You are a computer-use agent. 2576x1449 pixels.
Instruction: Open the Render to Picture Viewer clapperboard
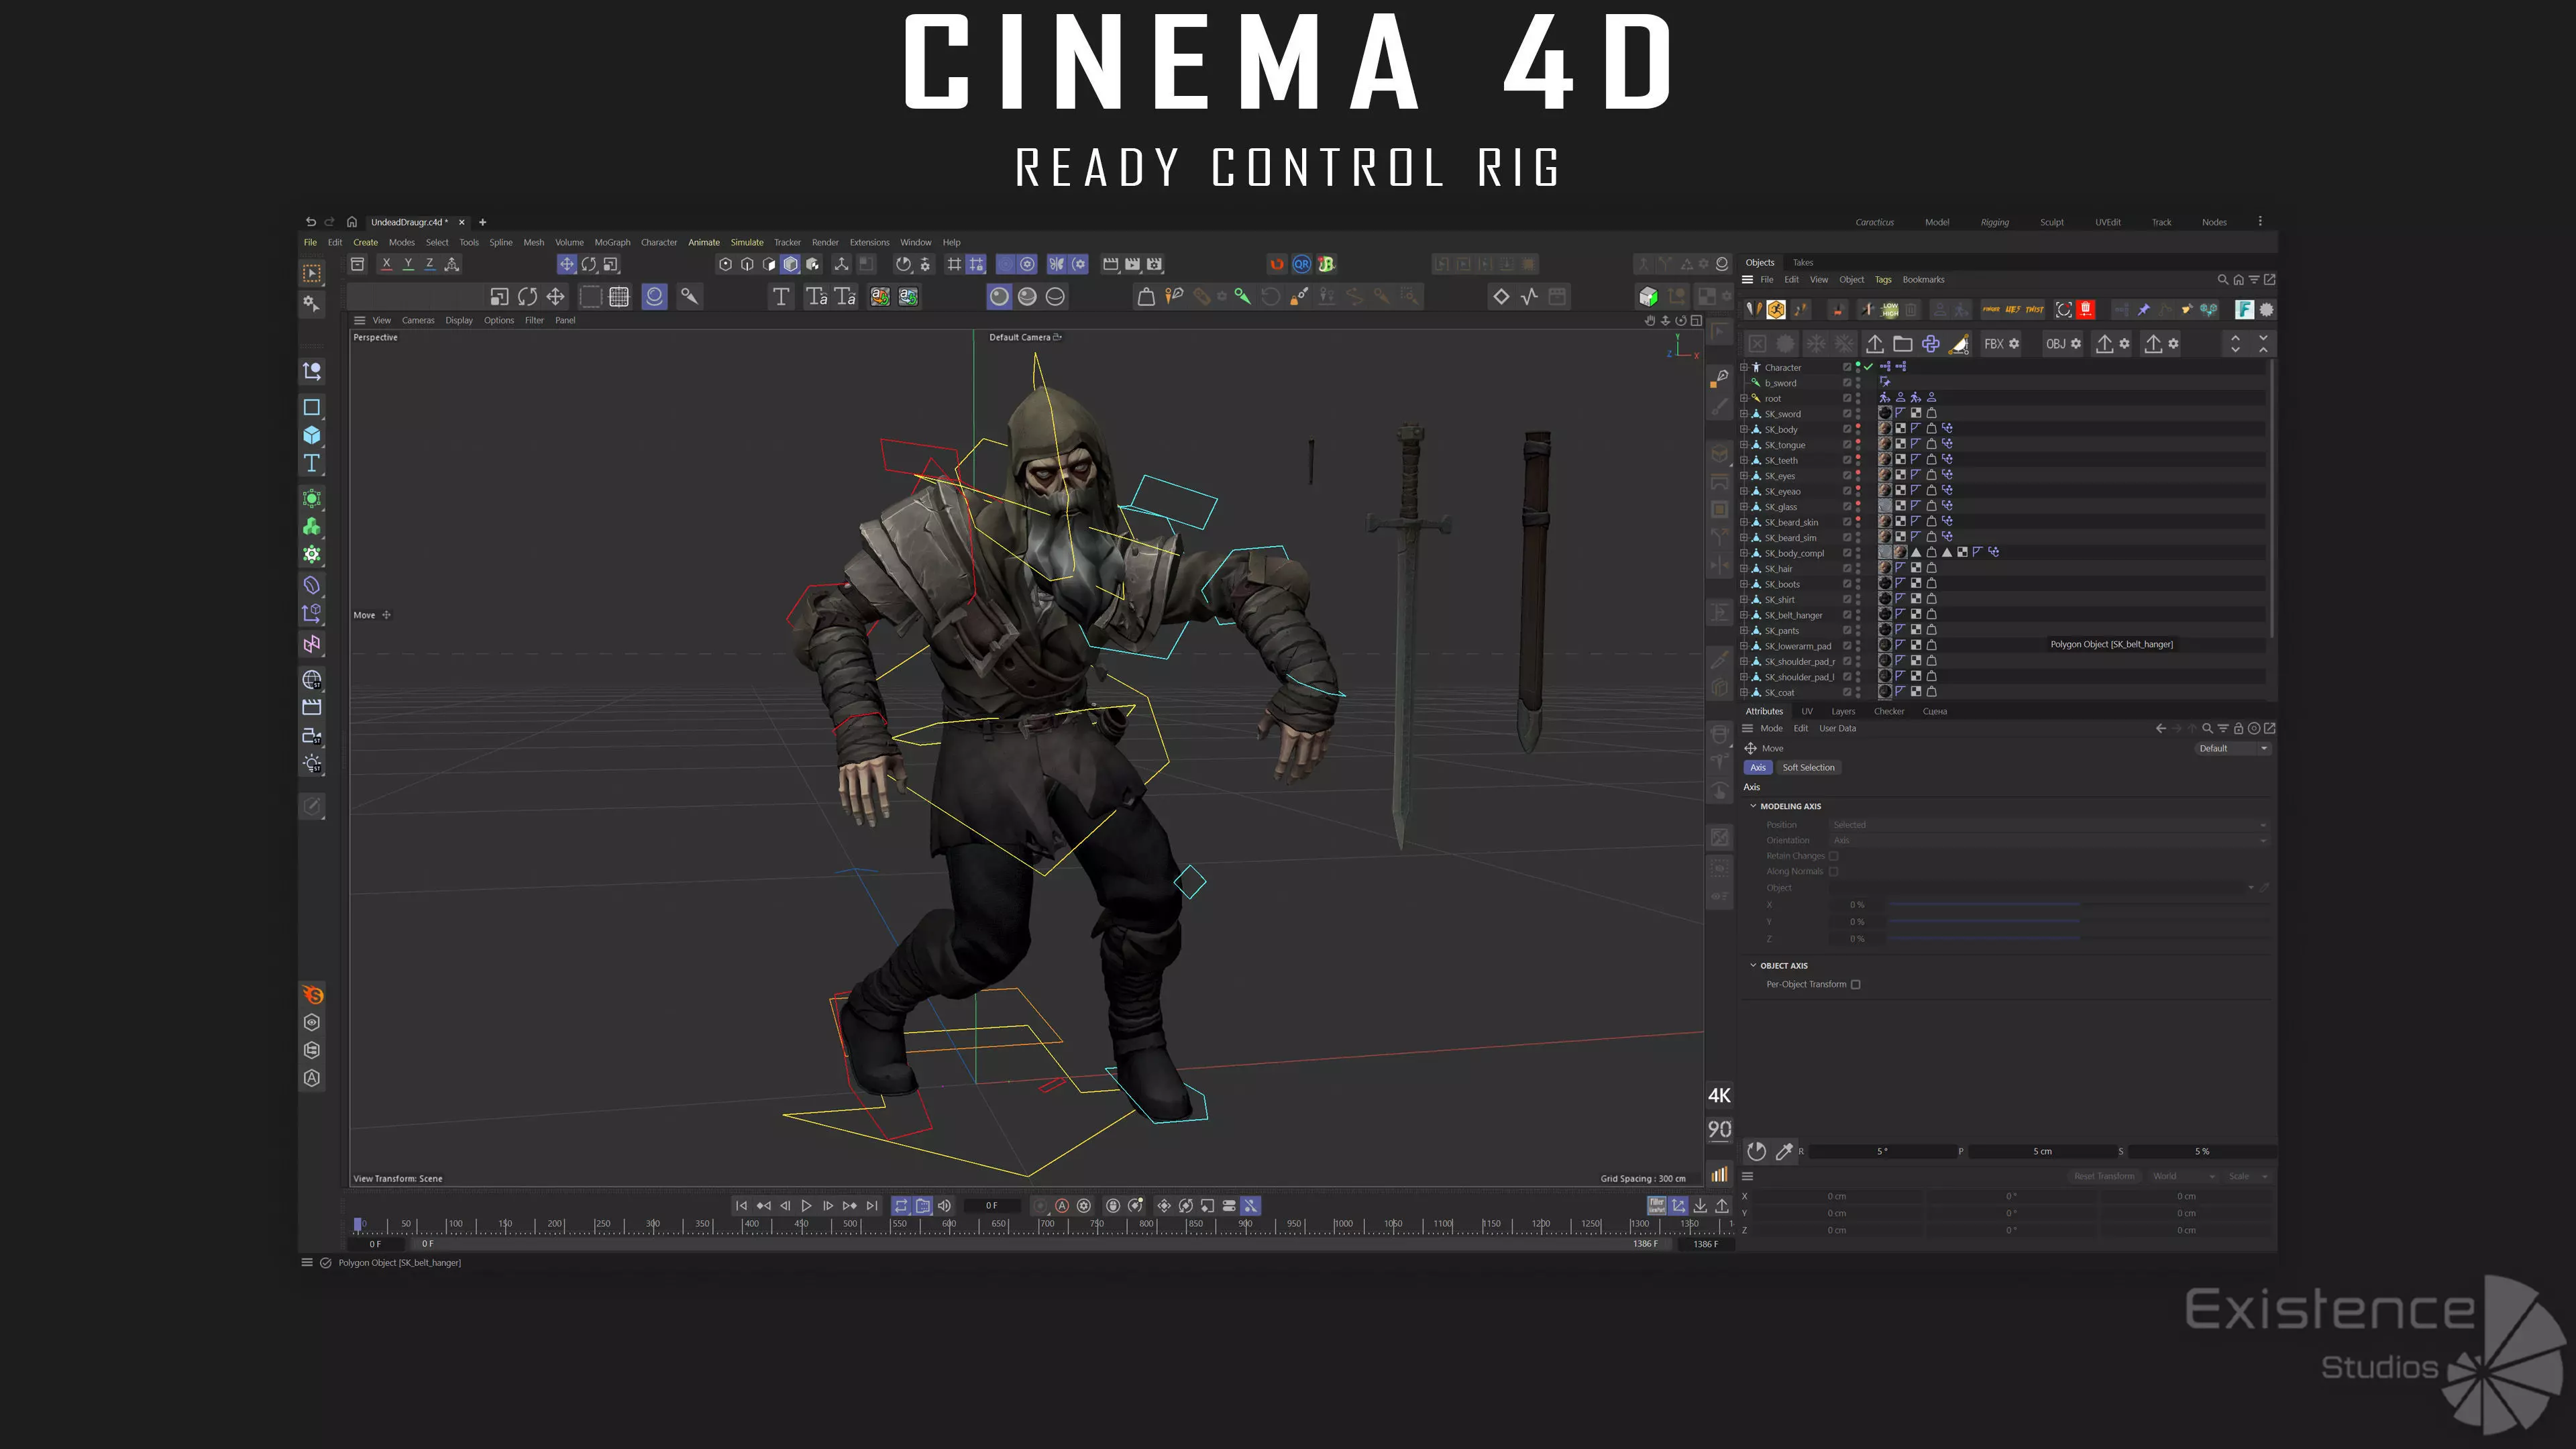pyautogui.click(x=1132, y=264)
